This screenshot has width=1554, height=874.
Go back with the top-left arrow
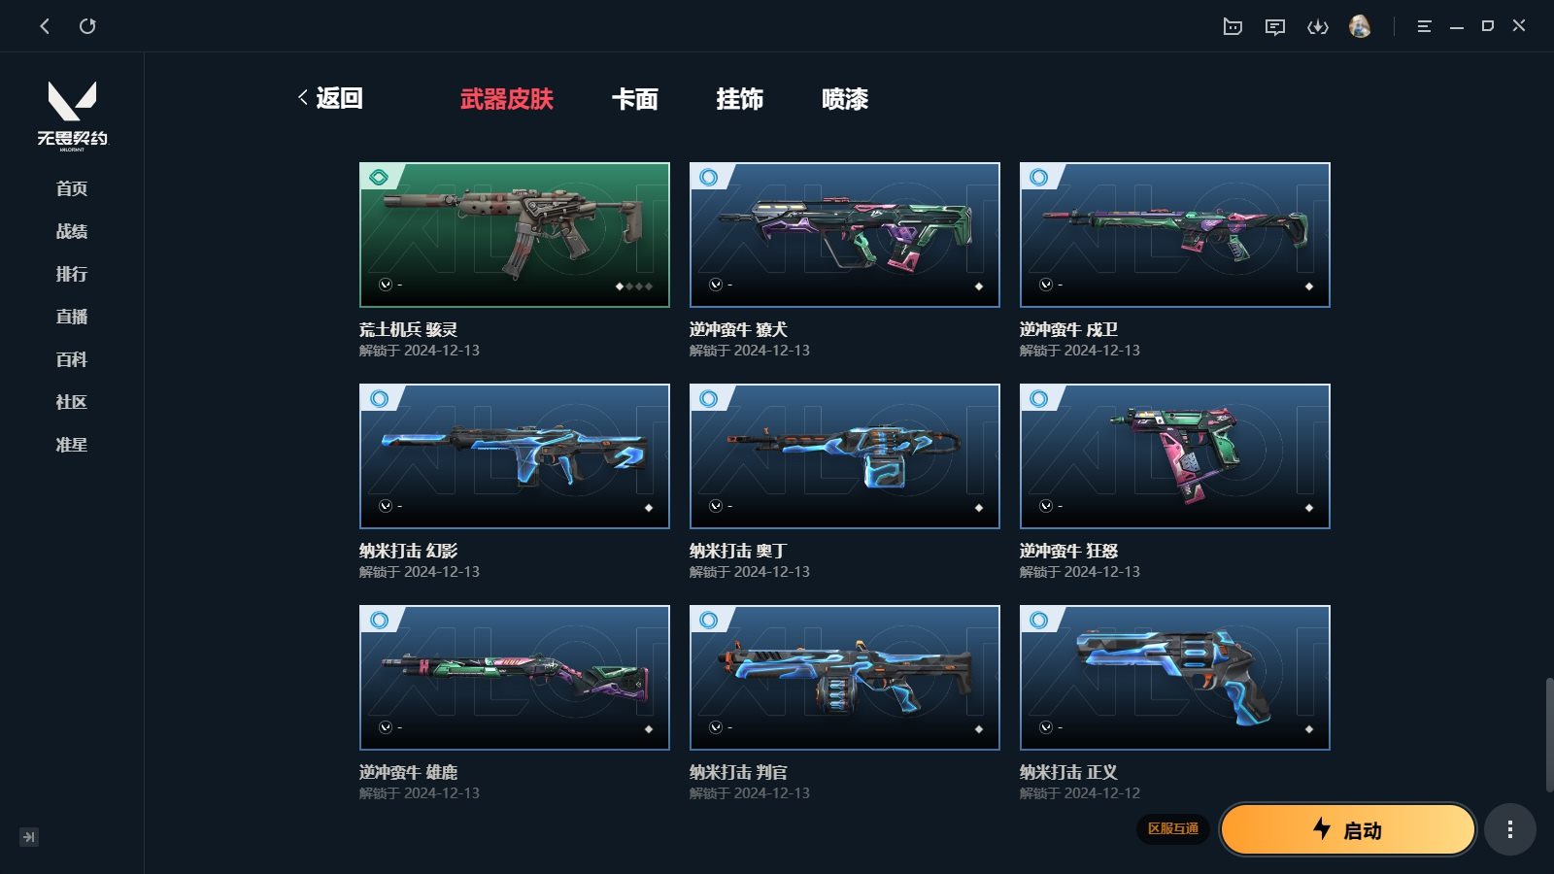pyautogui.click(x=45, y=26)
